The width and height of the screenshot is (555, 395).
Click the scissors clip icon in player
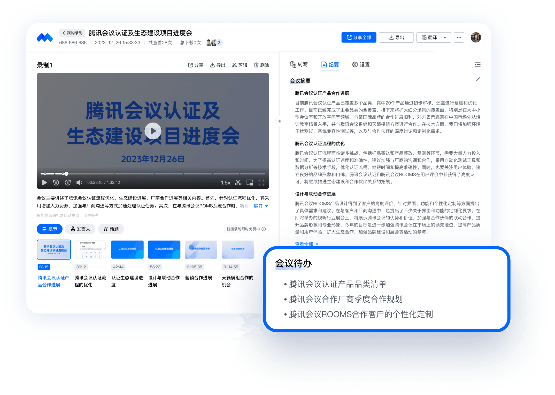(238, 183)
